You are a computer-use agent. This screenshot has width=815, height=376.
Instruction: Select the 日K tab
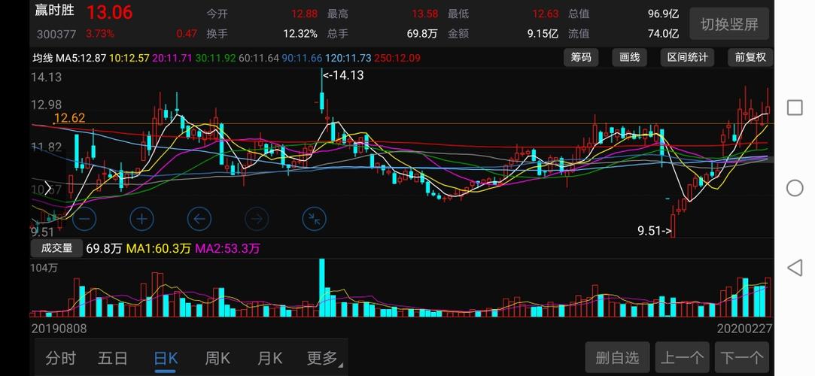(x=166, y=359)
